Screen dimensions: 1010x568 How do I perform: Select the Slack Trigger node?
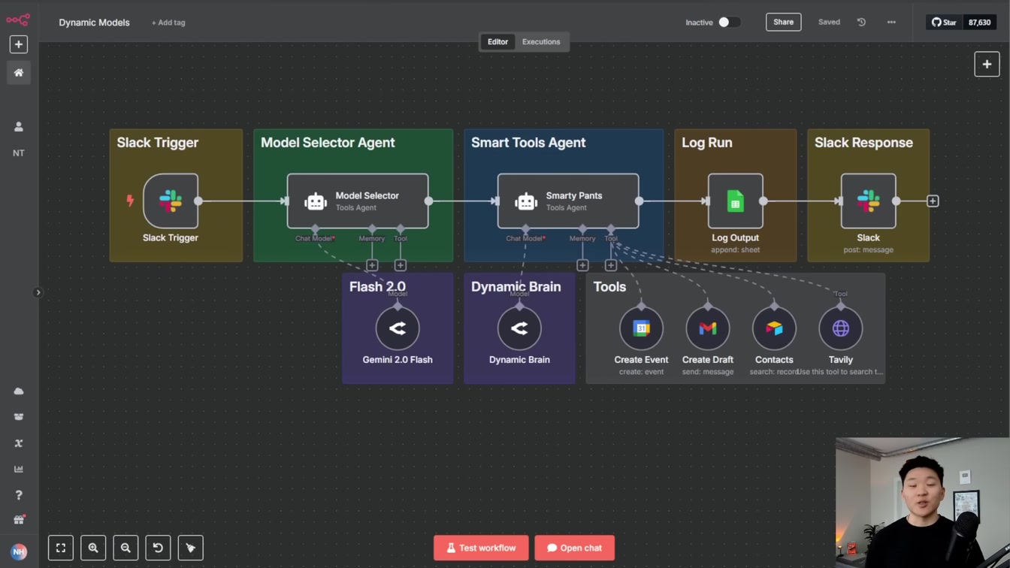(x=171, y=201)
